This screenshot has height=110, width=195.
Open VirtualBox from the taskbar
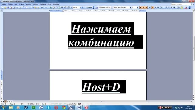click(71, 108)
